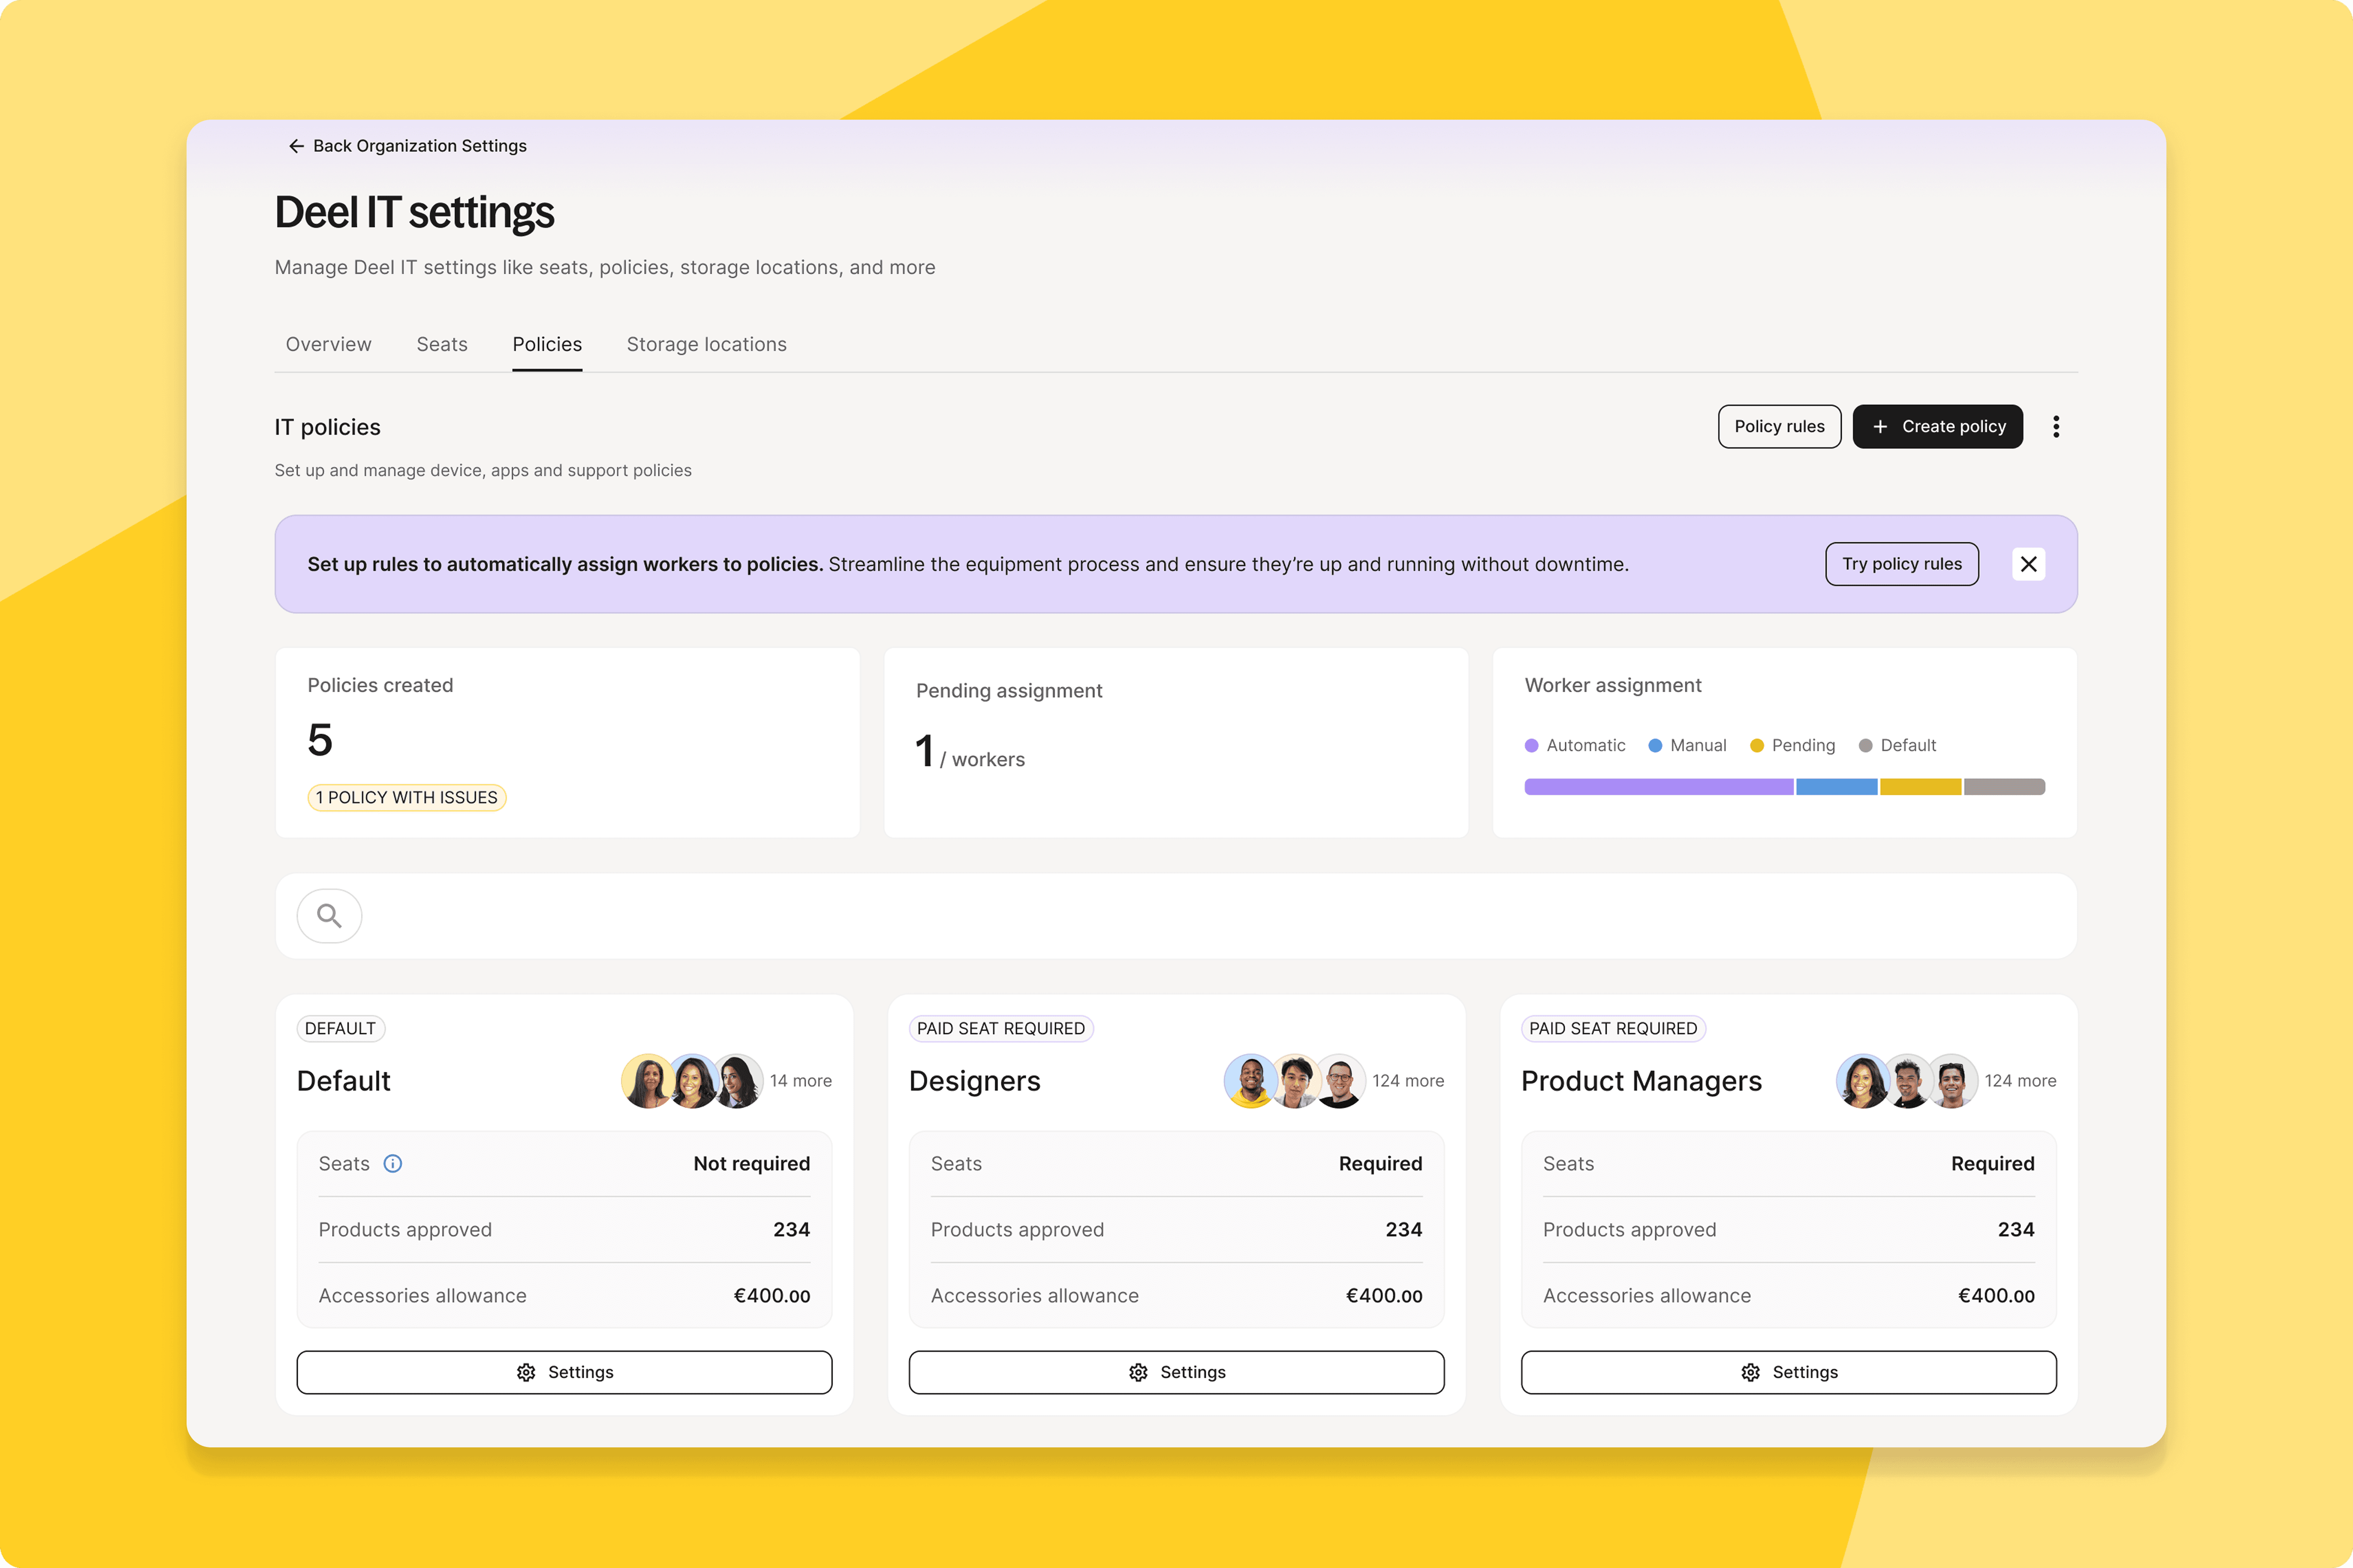Click the 1 POLICY WITH ISSUES badge

click(406, 797)
